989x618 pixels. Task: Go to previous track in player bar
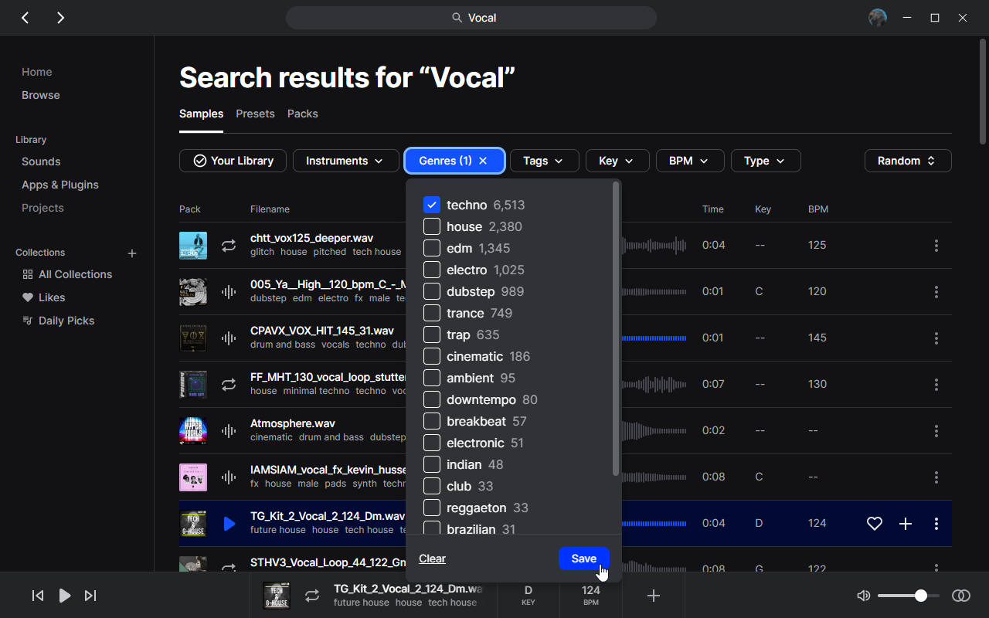[x=37, y=596]
